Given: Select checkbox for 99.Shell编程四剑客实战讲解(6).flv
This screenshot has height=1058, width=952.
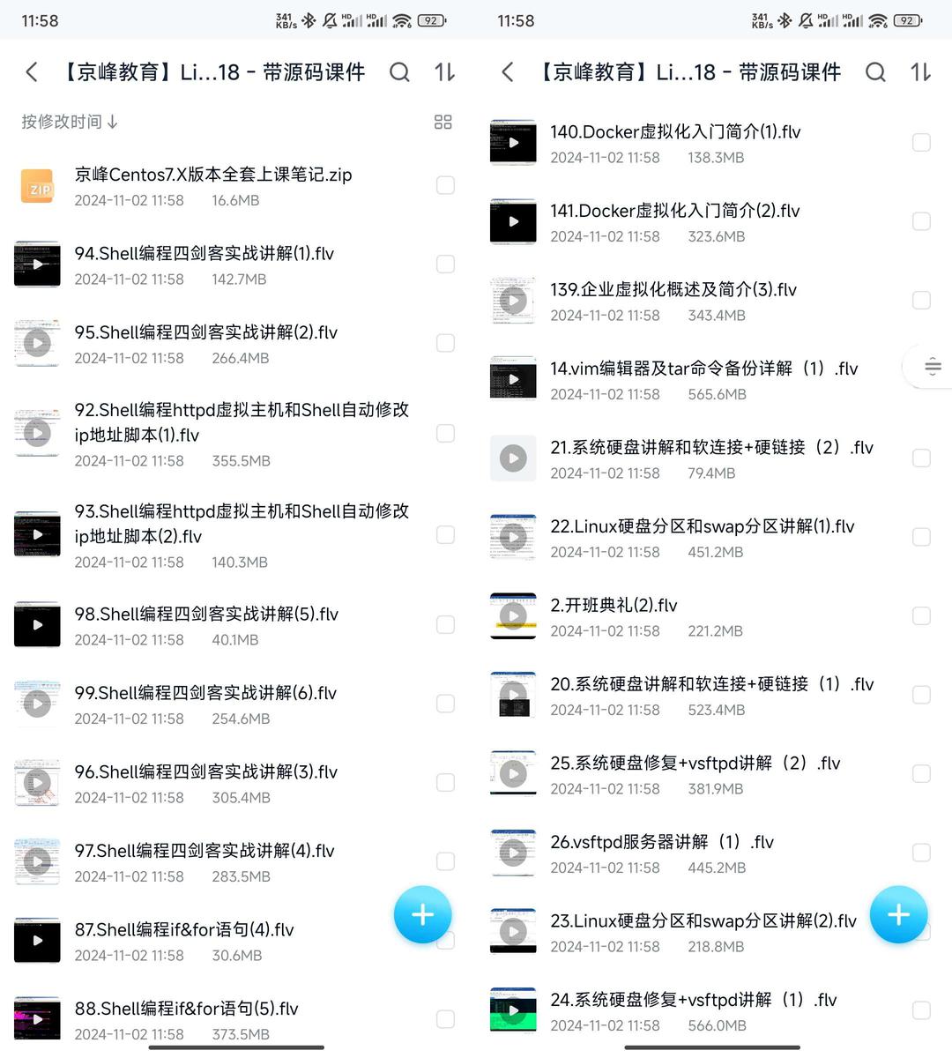Looking at the screenshot, I should pyautogui.click(x=445, y=704).
